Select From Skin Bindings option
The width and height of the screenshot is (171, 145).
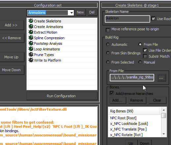click(x=108, y=53)
